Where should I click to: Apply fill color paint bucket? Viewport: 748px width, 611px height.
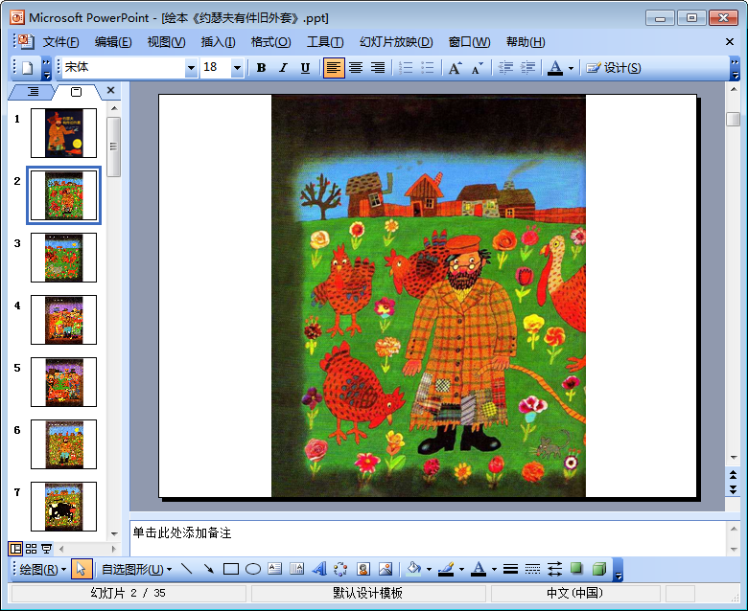pyautogui.click(x=413, y=569)
